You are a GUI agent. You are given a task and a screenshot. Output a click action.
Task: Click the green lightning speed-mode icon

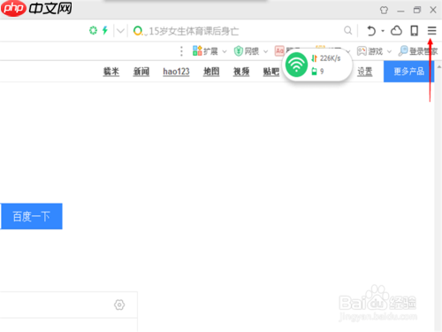click(105, 30)
